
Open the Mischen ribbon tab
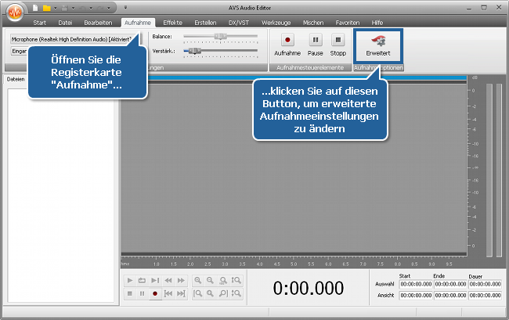[313, 23]
